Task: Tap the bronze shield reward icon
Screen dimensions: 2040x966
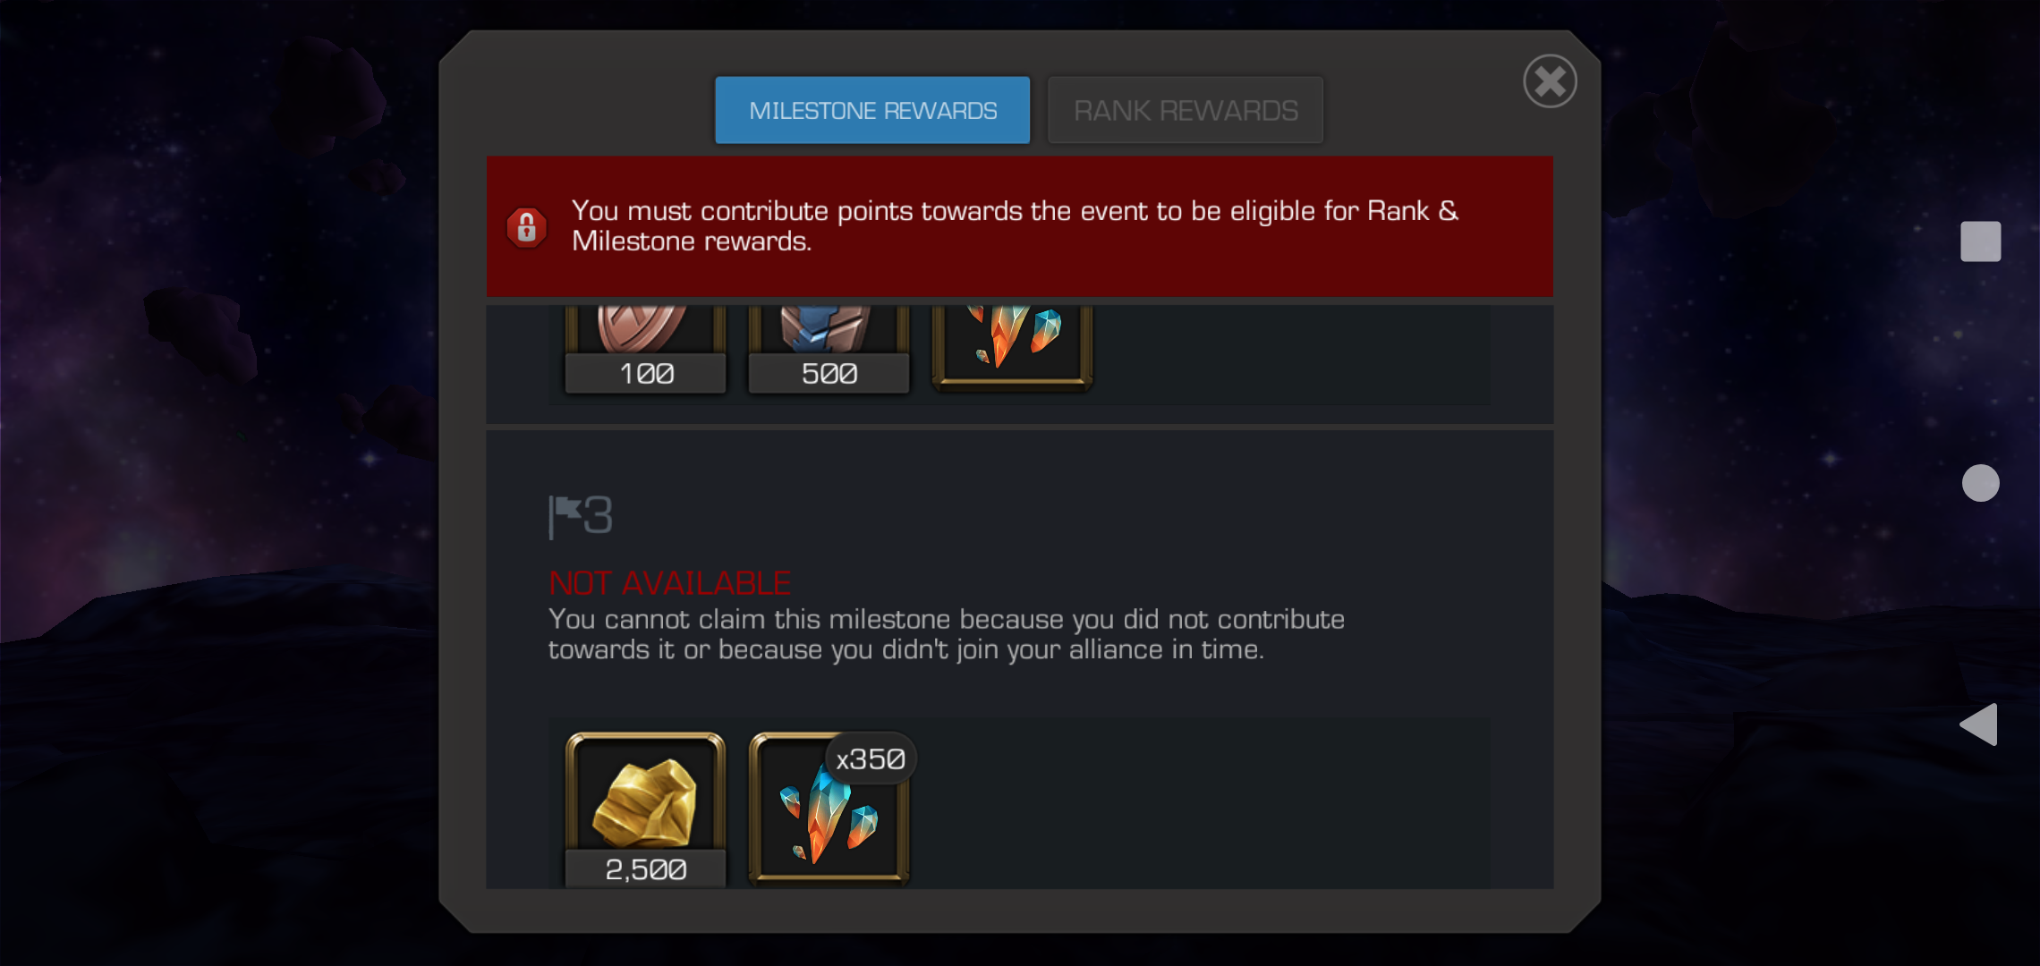Action: (x=645, y=328)
